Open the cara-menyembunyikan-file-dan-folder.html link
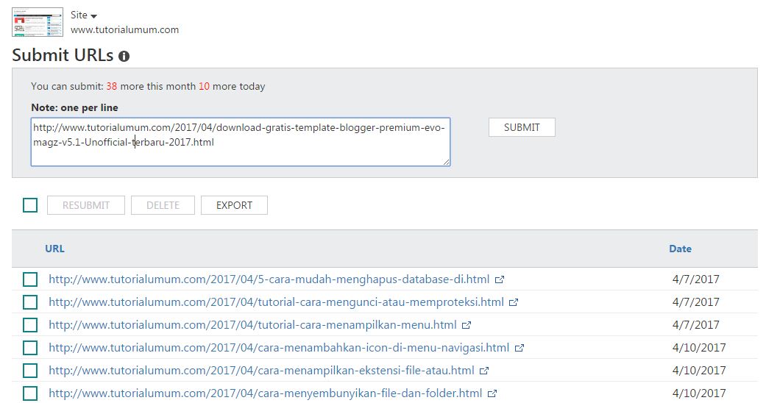The height and width of the screenshot is (403, 766). click(265, 393)
